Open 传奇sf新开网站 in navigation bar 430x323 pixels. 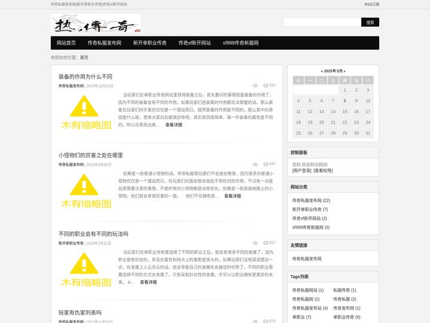(x=195, y=43)
